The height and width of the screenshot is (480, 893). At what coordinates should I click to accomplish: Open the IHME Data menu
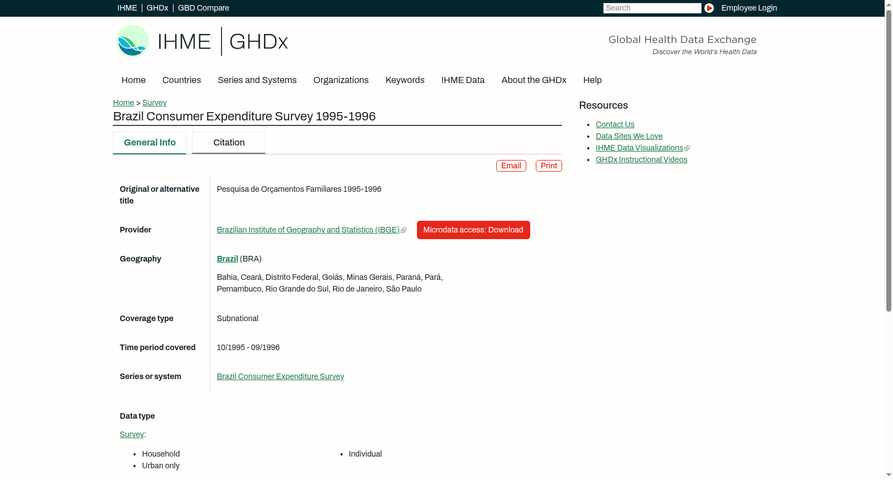pos(463,80)
